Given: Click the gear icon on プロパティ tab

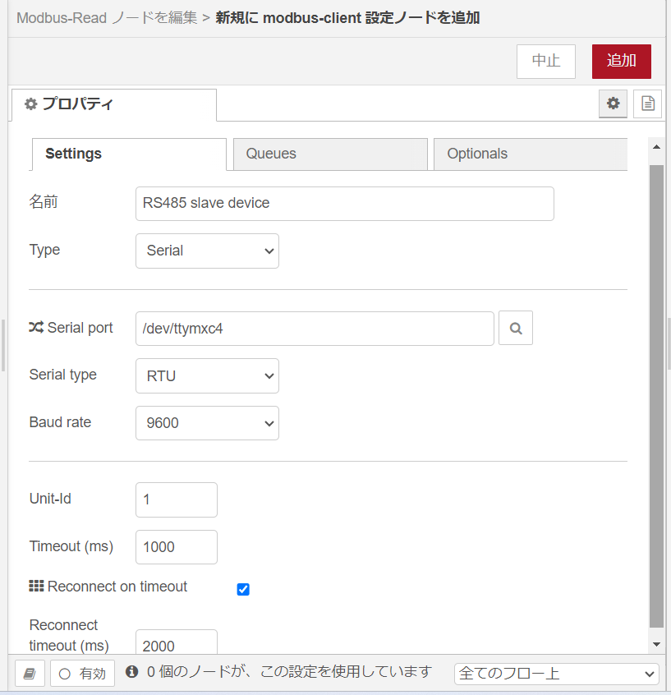Looking at the screenshot, I should (30, 104).
